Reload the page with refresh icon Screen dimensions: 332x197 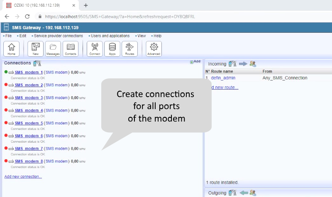click(x=27, y=17)
